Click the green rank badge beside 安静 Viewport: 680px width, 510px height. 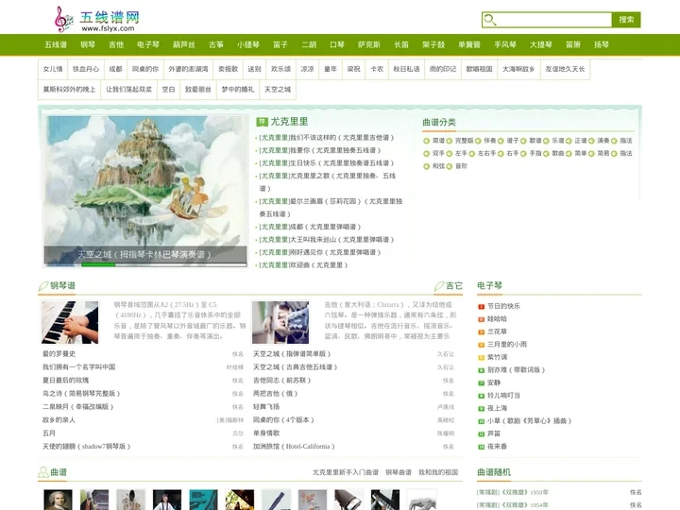click(481, 382)
